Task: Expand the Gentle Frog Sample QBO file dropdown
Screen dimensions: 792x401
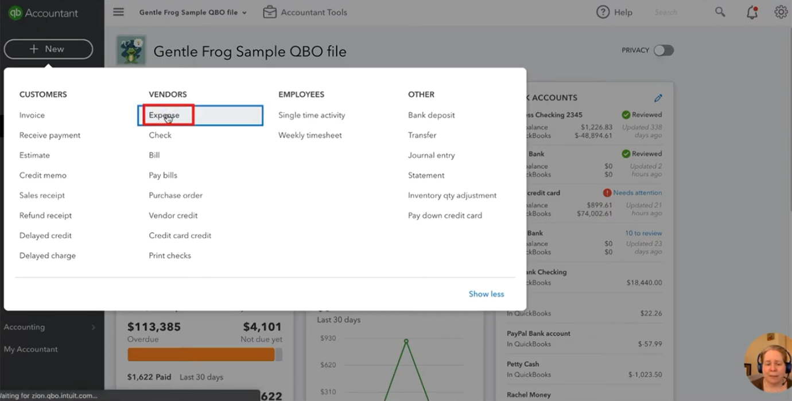Action: coord(193,12)
